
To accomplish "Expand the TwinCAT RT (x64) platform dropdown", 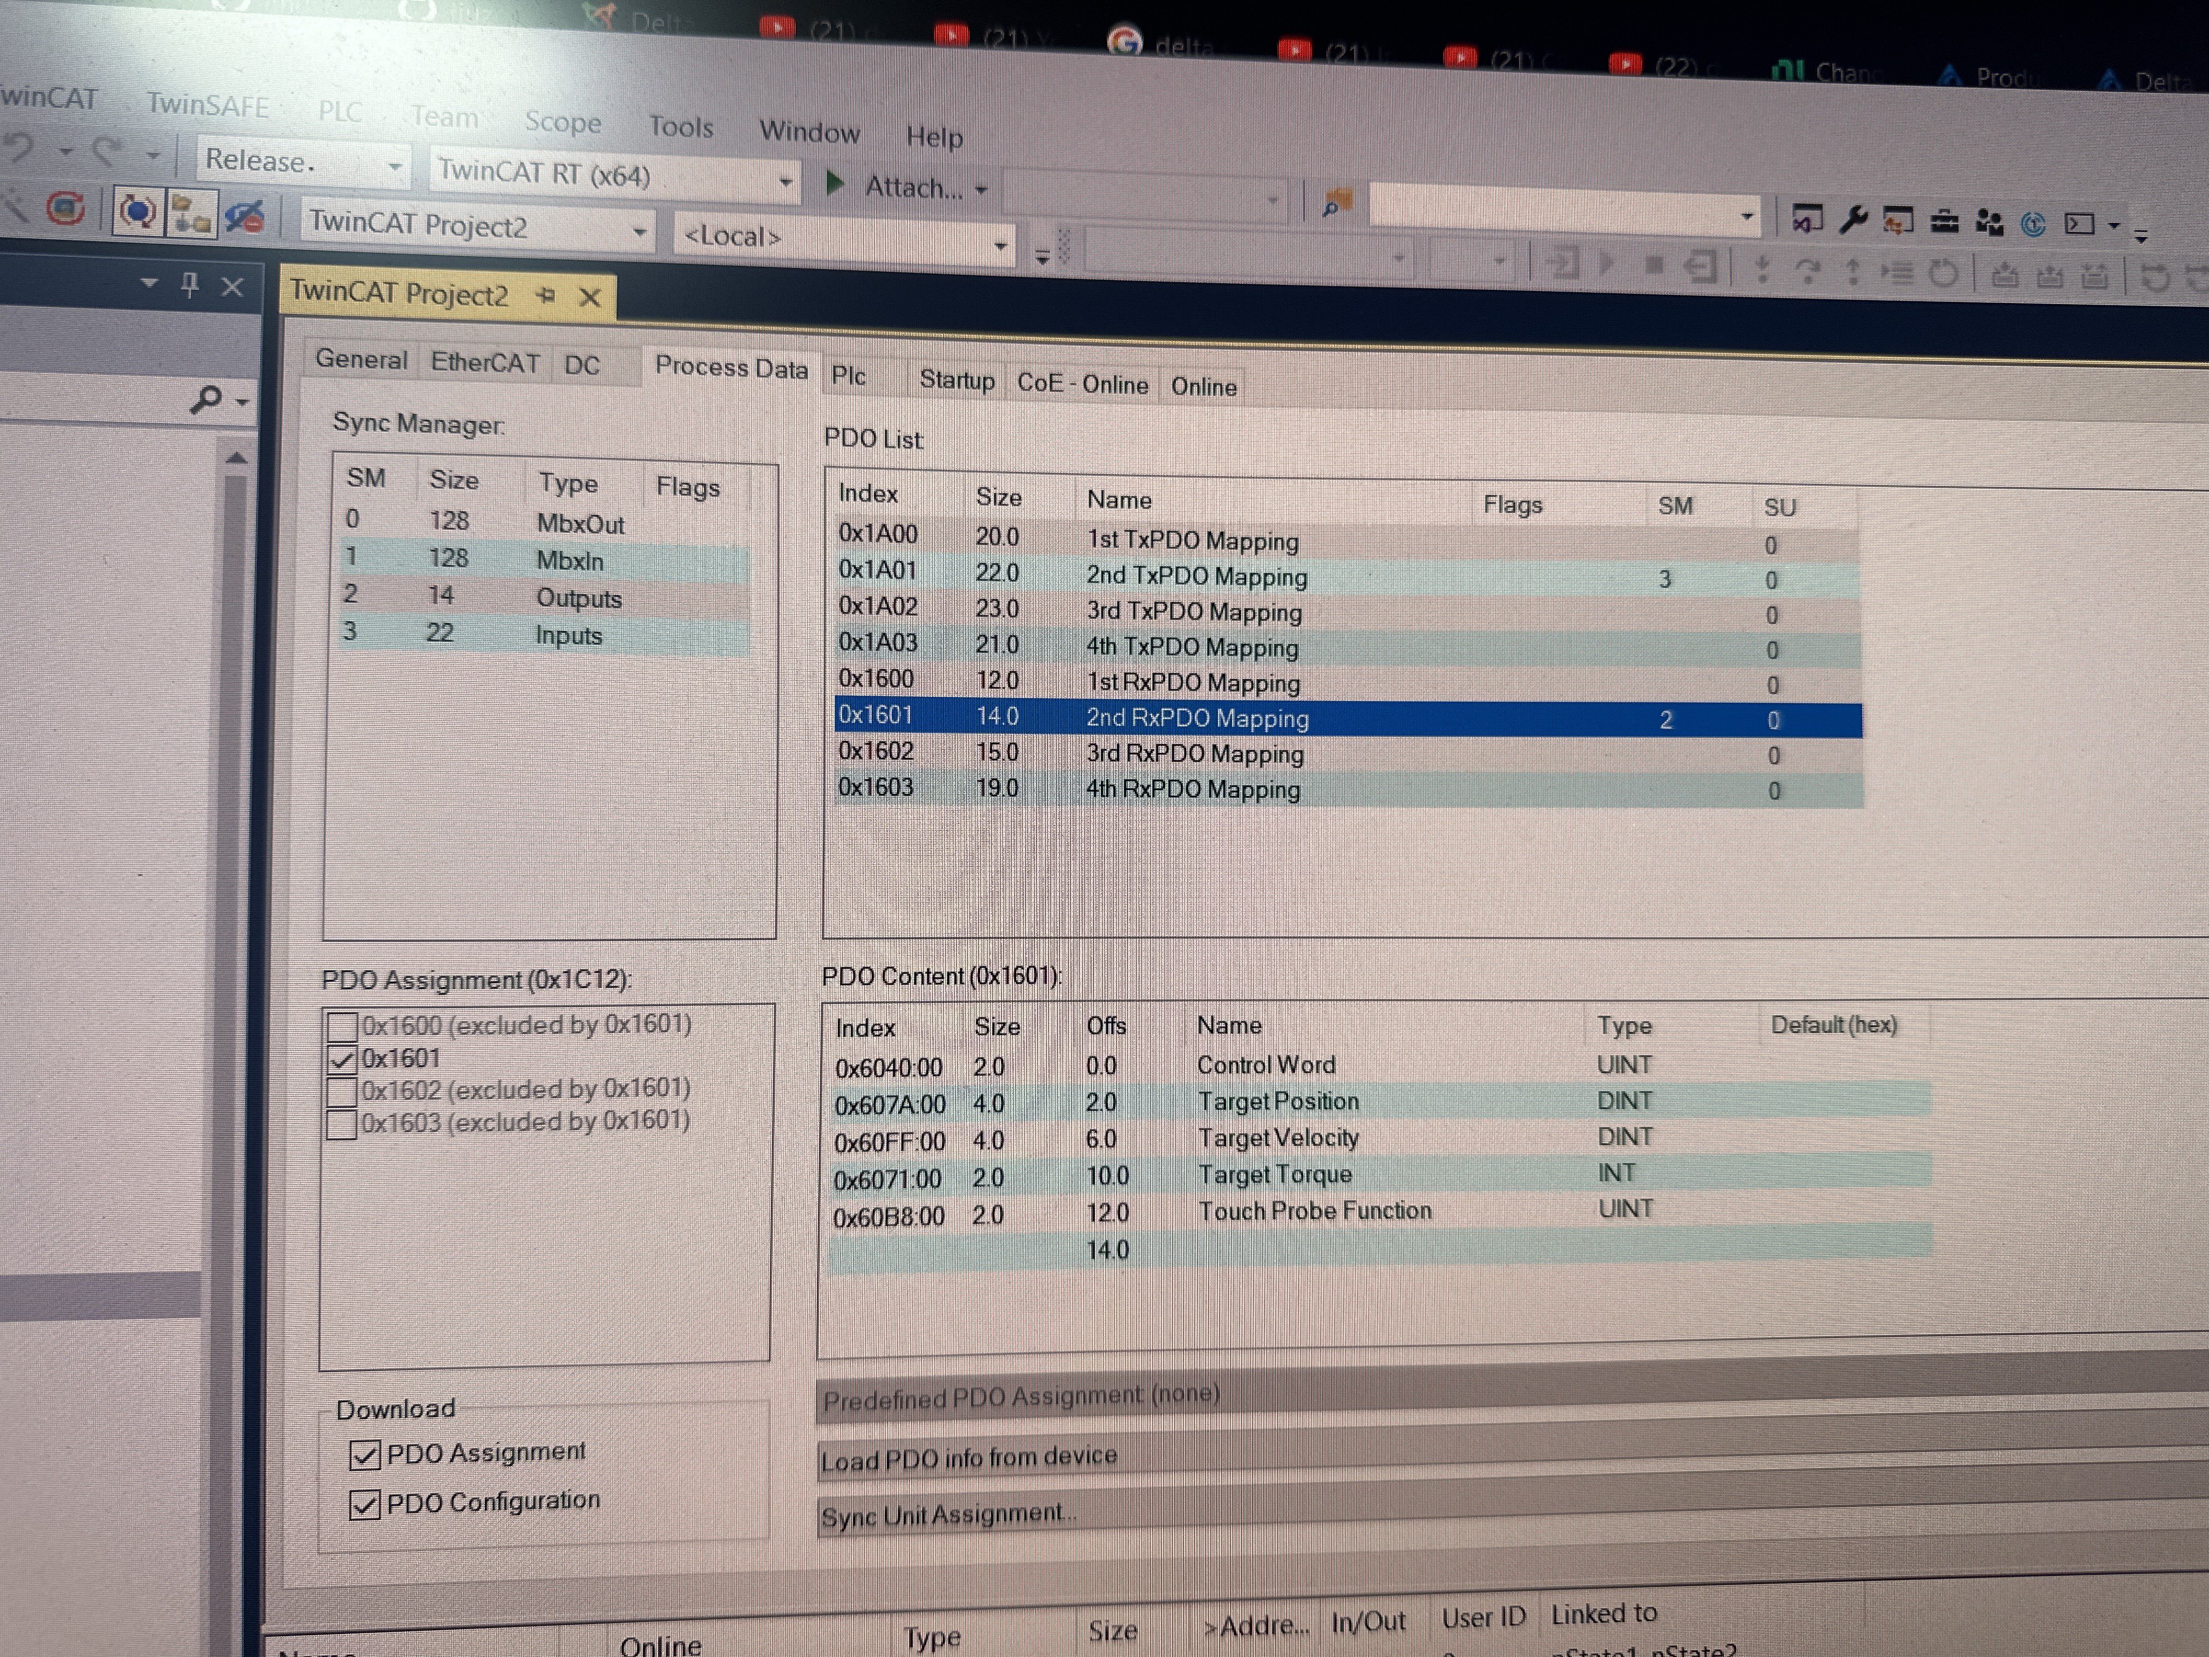I will (785, 181).
